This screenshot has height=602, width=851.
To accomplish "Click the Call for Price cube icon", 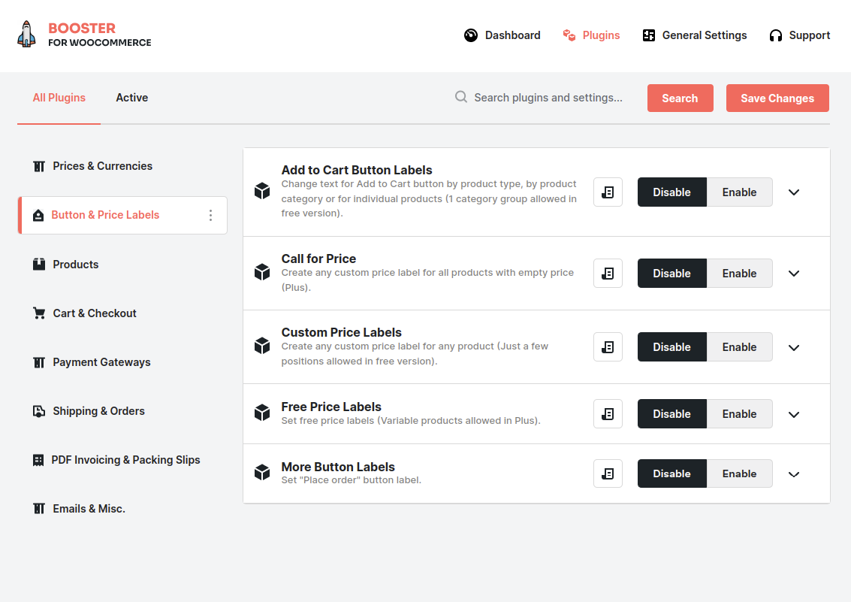I will [x=262, y=272].
